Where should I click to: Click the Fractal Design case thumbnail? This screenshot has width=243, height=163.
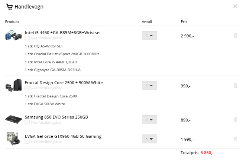pos(13,85)
